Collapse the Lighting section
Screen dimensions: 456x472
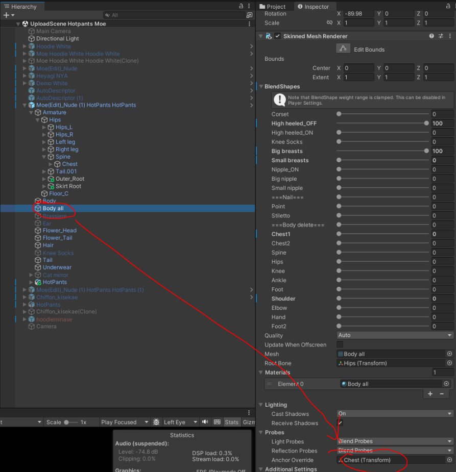click(261, 405)
